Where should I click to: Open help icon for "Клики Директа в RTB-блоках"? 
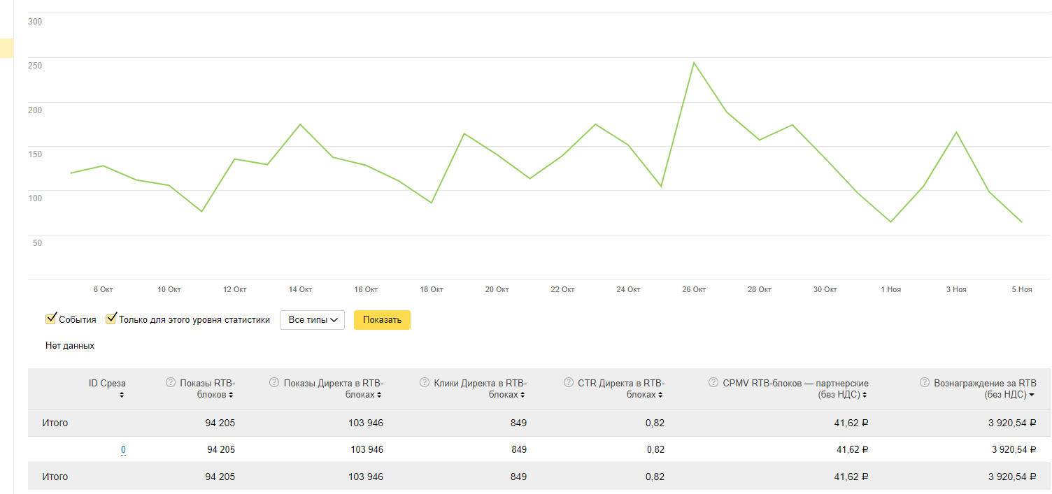[x=424, y=382]
